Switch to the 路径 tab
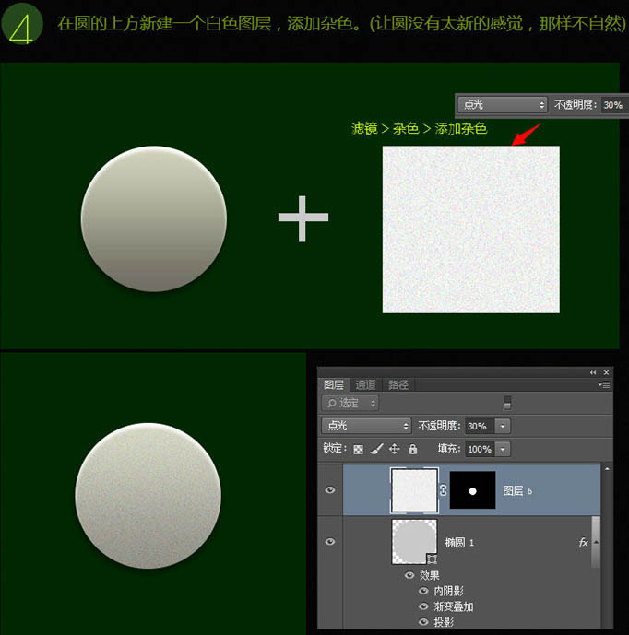 [x=398, y=385]
